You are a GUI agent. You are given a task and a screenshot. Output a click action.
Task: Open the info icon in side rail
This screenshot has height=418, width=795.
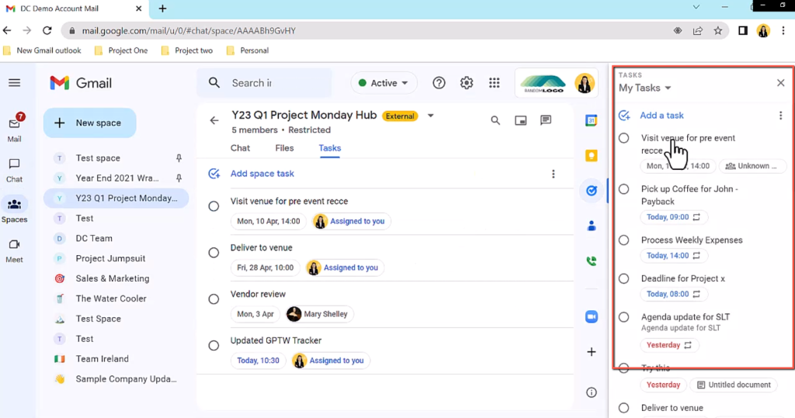click(591, 392)
